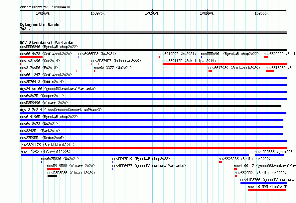Select the esv3891175 (Suktitipat2014) label
Image resolution: width=296 pixels, height=203 pixels.
(x=189, y=61)
